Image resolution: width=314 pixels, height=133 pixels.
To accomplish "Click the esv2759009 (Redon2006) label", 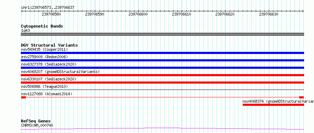I will [x=44, y=57].
